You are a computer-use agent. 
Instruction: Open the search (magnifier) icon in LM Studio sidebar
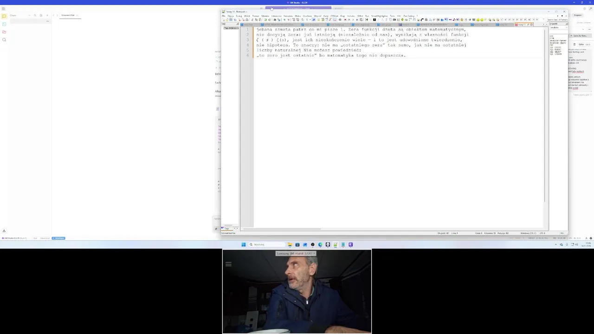pyautogui.click(x=4, y=39)
